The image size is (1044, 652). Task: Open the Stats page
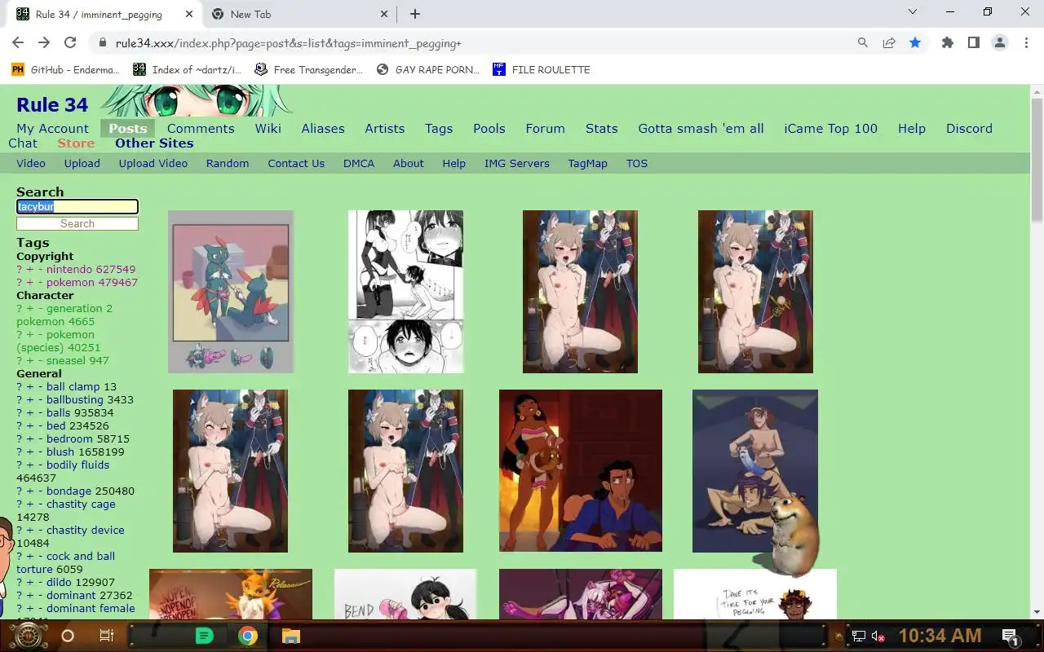click(601, 128)
